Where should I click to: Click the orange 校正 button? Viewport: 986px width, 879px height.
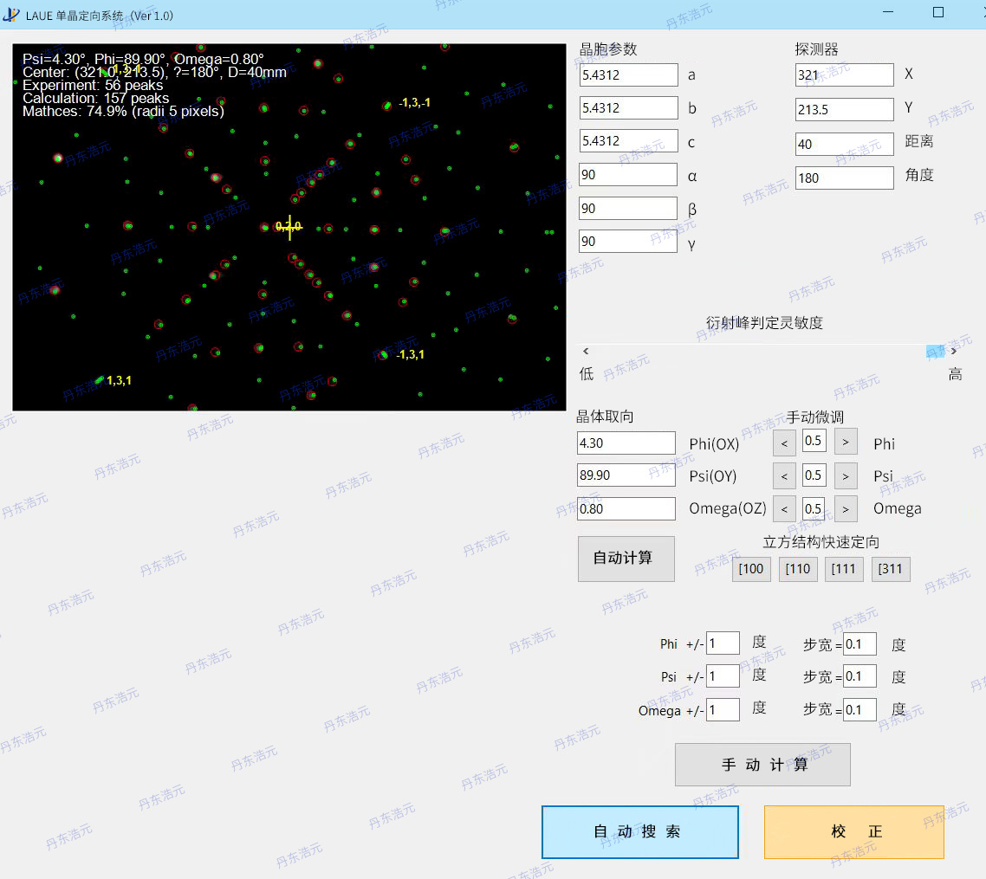(853, 832)
